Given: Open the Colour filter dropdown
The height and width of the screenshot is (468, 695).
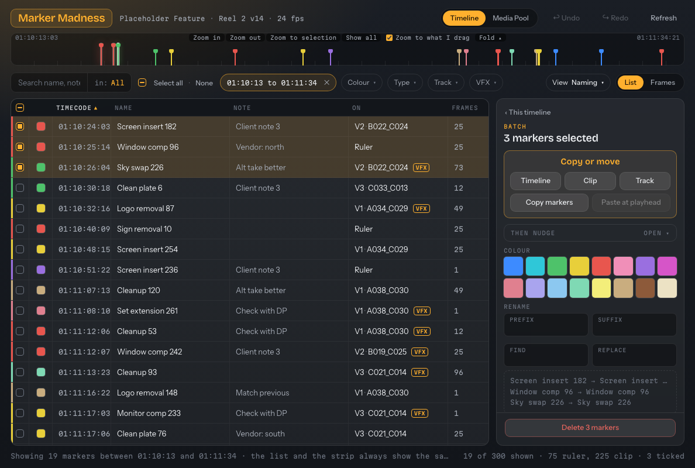Looking at the screenshot, I should click(362, 82).
